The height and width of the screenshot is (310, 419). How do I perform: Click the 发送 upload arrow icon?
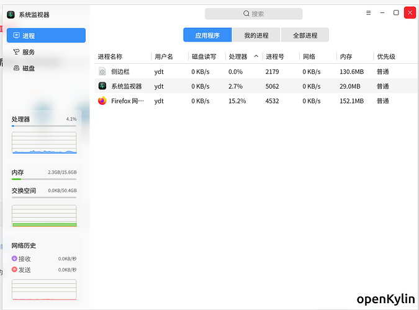[15, 270]
